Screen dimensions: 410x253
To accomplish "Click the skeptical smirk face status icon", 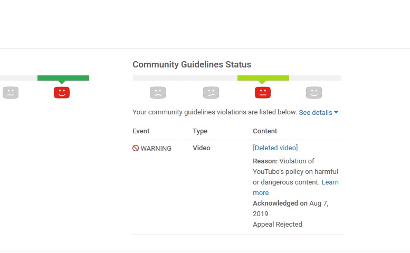I will pos(211,92).
